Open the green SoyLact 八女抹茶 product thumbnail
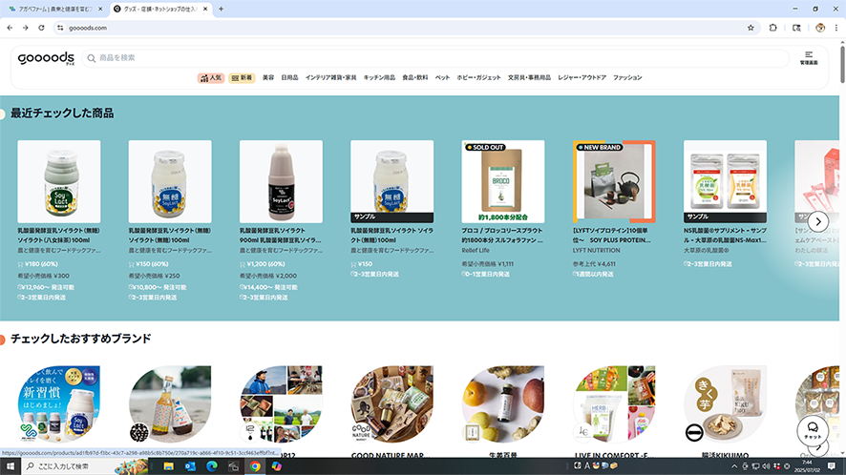 (x=59, y=181)
